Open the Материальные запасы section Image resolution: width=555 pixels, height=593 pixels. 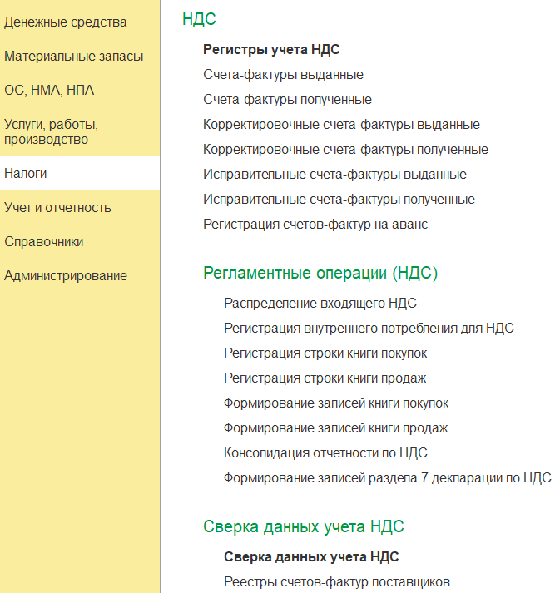tap(74, 57)
